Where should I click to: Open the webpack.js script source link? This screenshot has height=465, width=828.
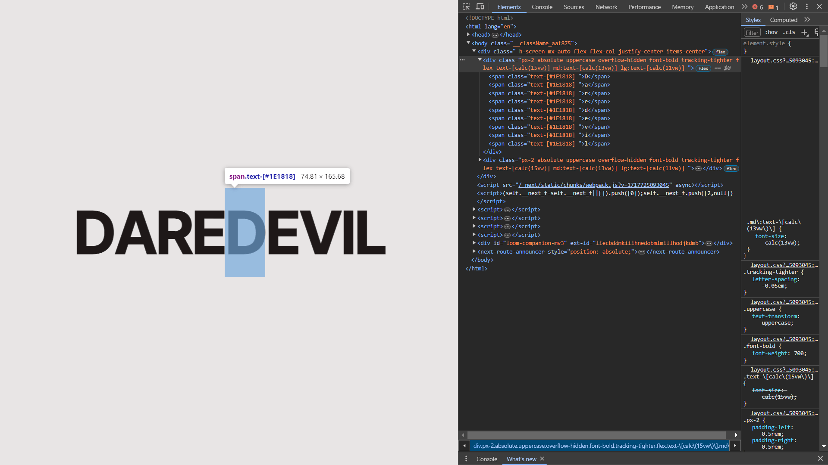[x=594, y=185]
